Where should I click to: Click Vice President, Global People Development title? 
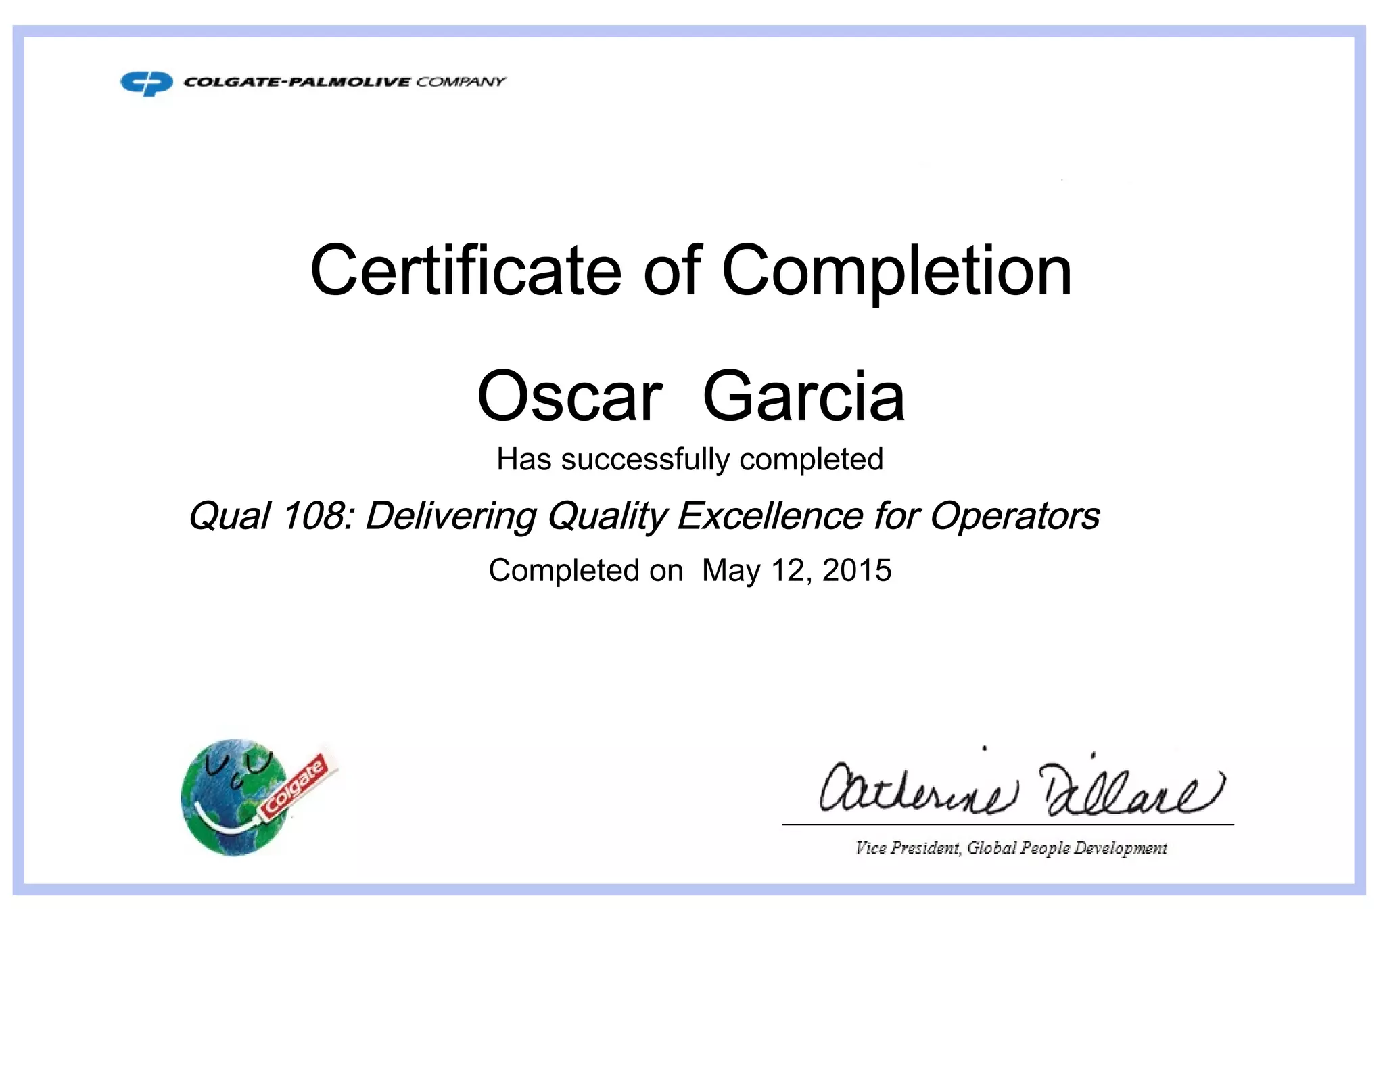1011,848
